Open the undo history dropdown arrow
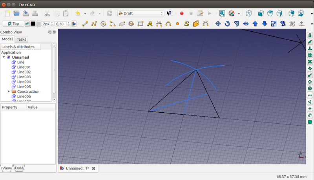 click(85, 13)
